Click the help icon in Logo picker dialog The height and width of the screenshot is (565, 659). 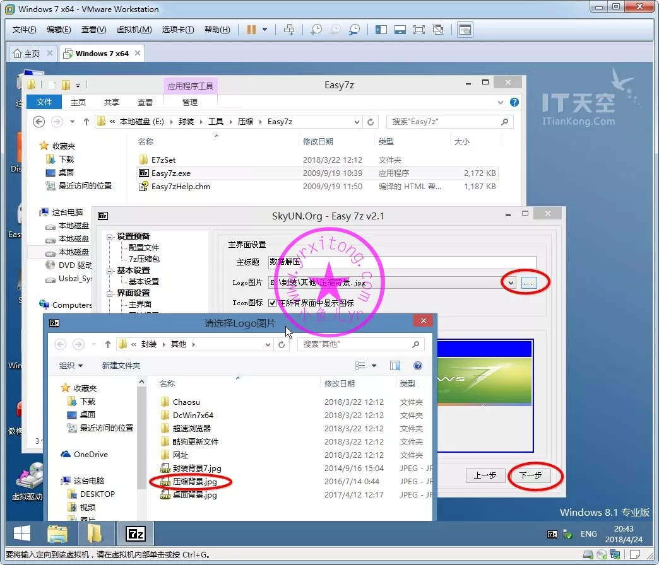coord(417,366)
